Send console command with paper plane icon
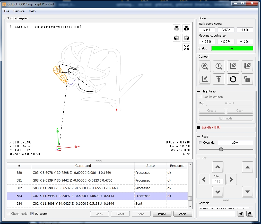 (241, 214)
